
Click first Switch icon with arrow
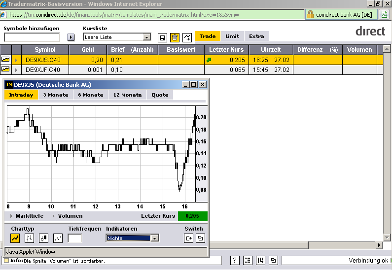188,238
